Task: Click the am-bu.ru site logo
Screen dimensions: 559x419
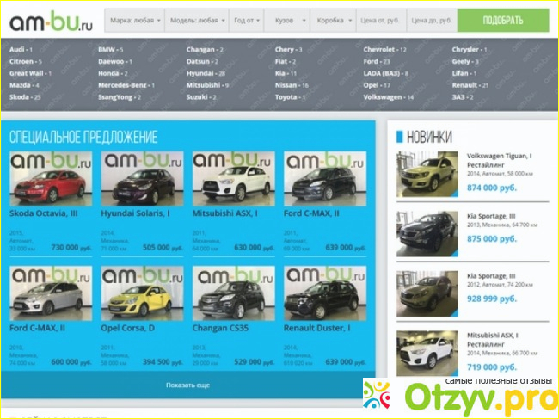Action: coord(50,20)
